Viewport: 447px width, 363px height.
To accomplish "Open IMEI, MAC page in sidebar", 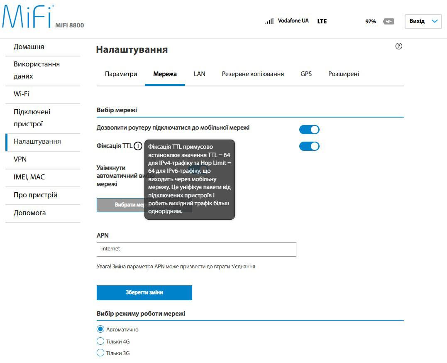I will (x=43, y=177).
